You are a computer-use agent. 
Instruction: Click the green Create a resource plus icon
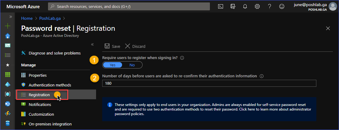(8, 26)
